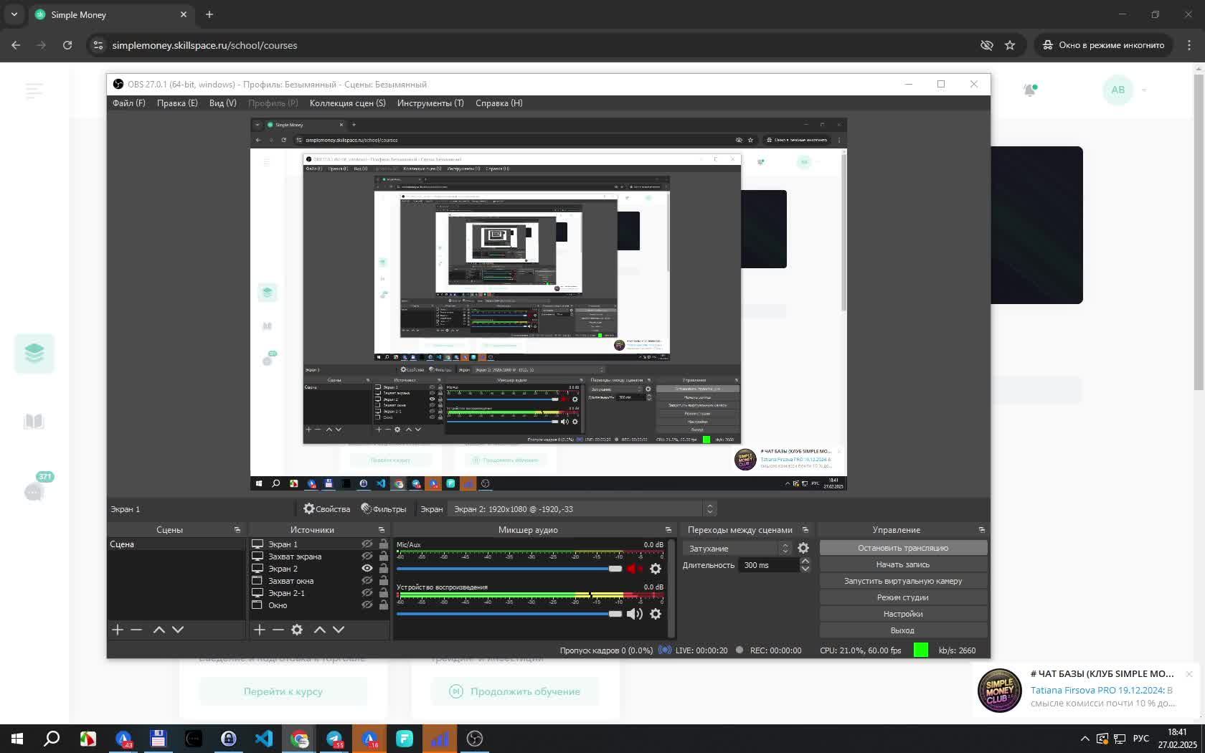Remove the selected source with the minus icon
Viewport: 1205px width, 753px height.
point(278,630)
